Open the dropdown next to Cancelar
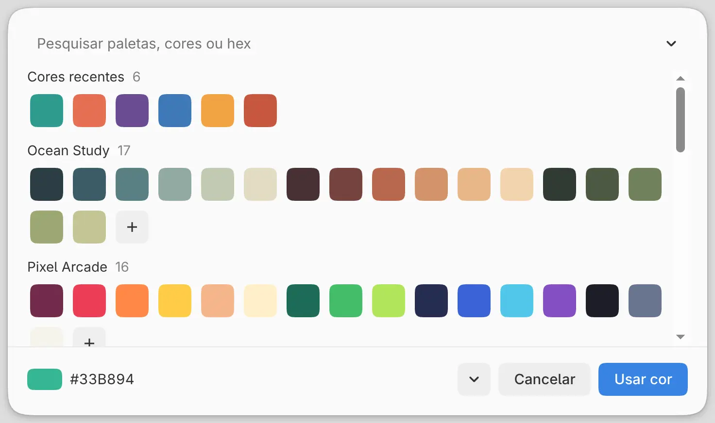The image size is (715, 423). click(474, 379)
